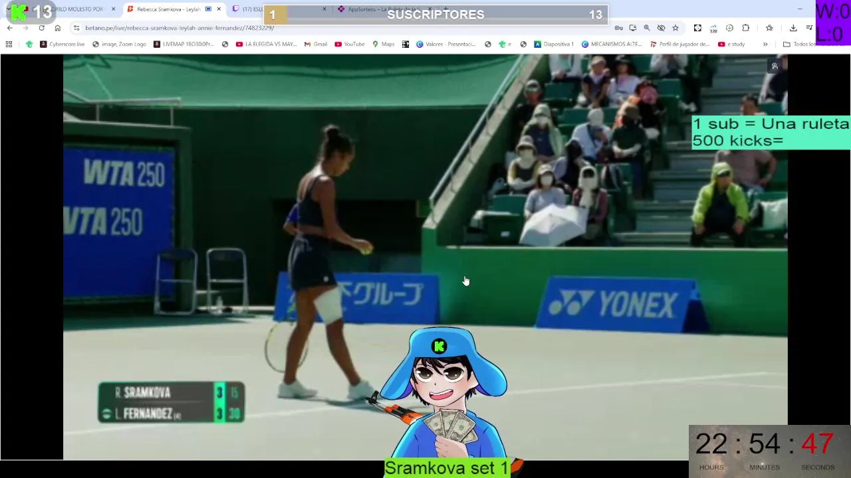Image resolution: width=851 pixels, height=478 pixels.
Task: Open Perfil de jugador bookmark
Action: tap(679, 44)
